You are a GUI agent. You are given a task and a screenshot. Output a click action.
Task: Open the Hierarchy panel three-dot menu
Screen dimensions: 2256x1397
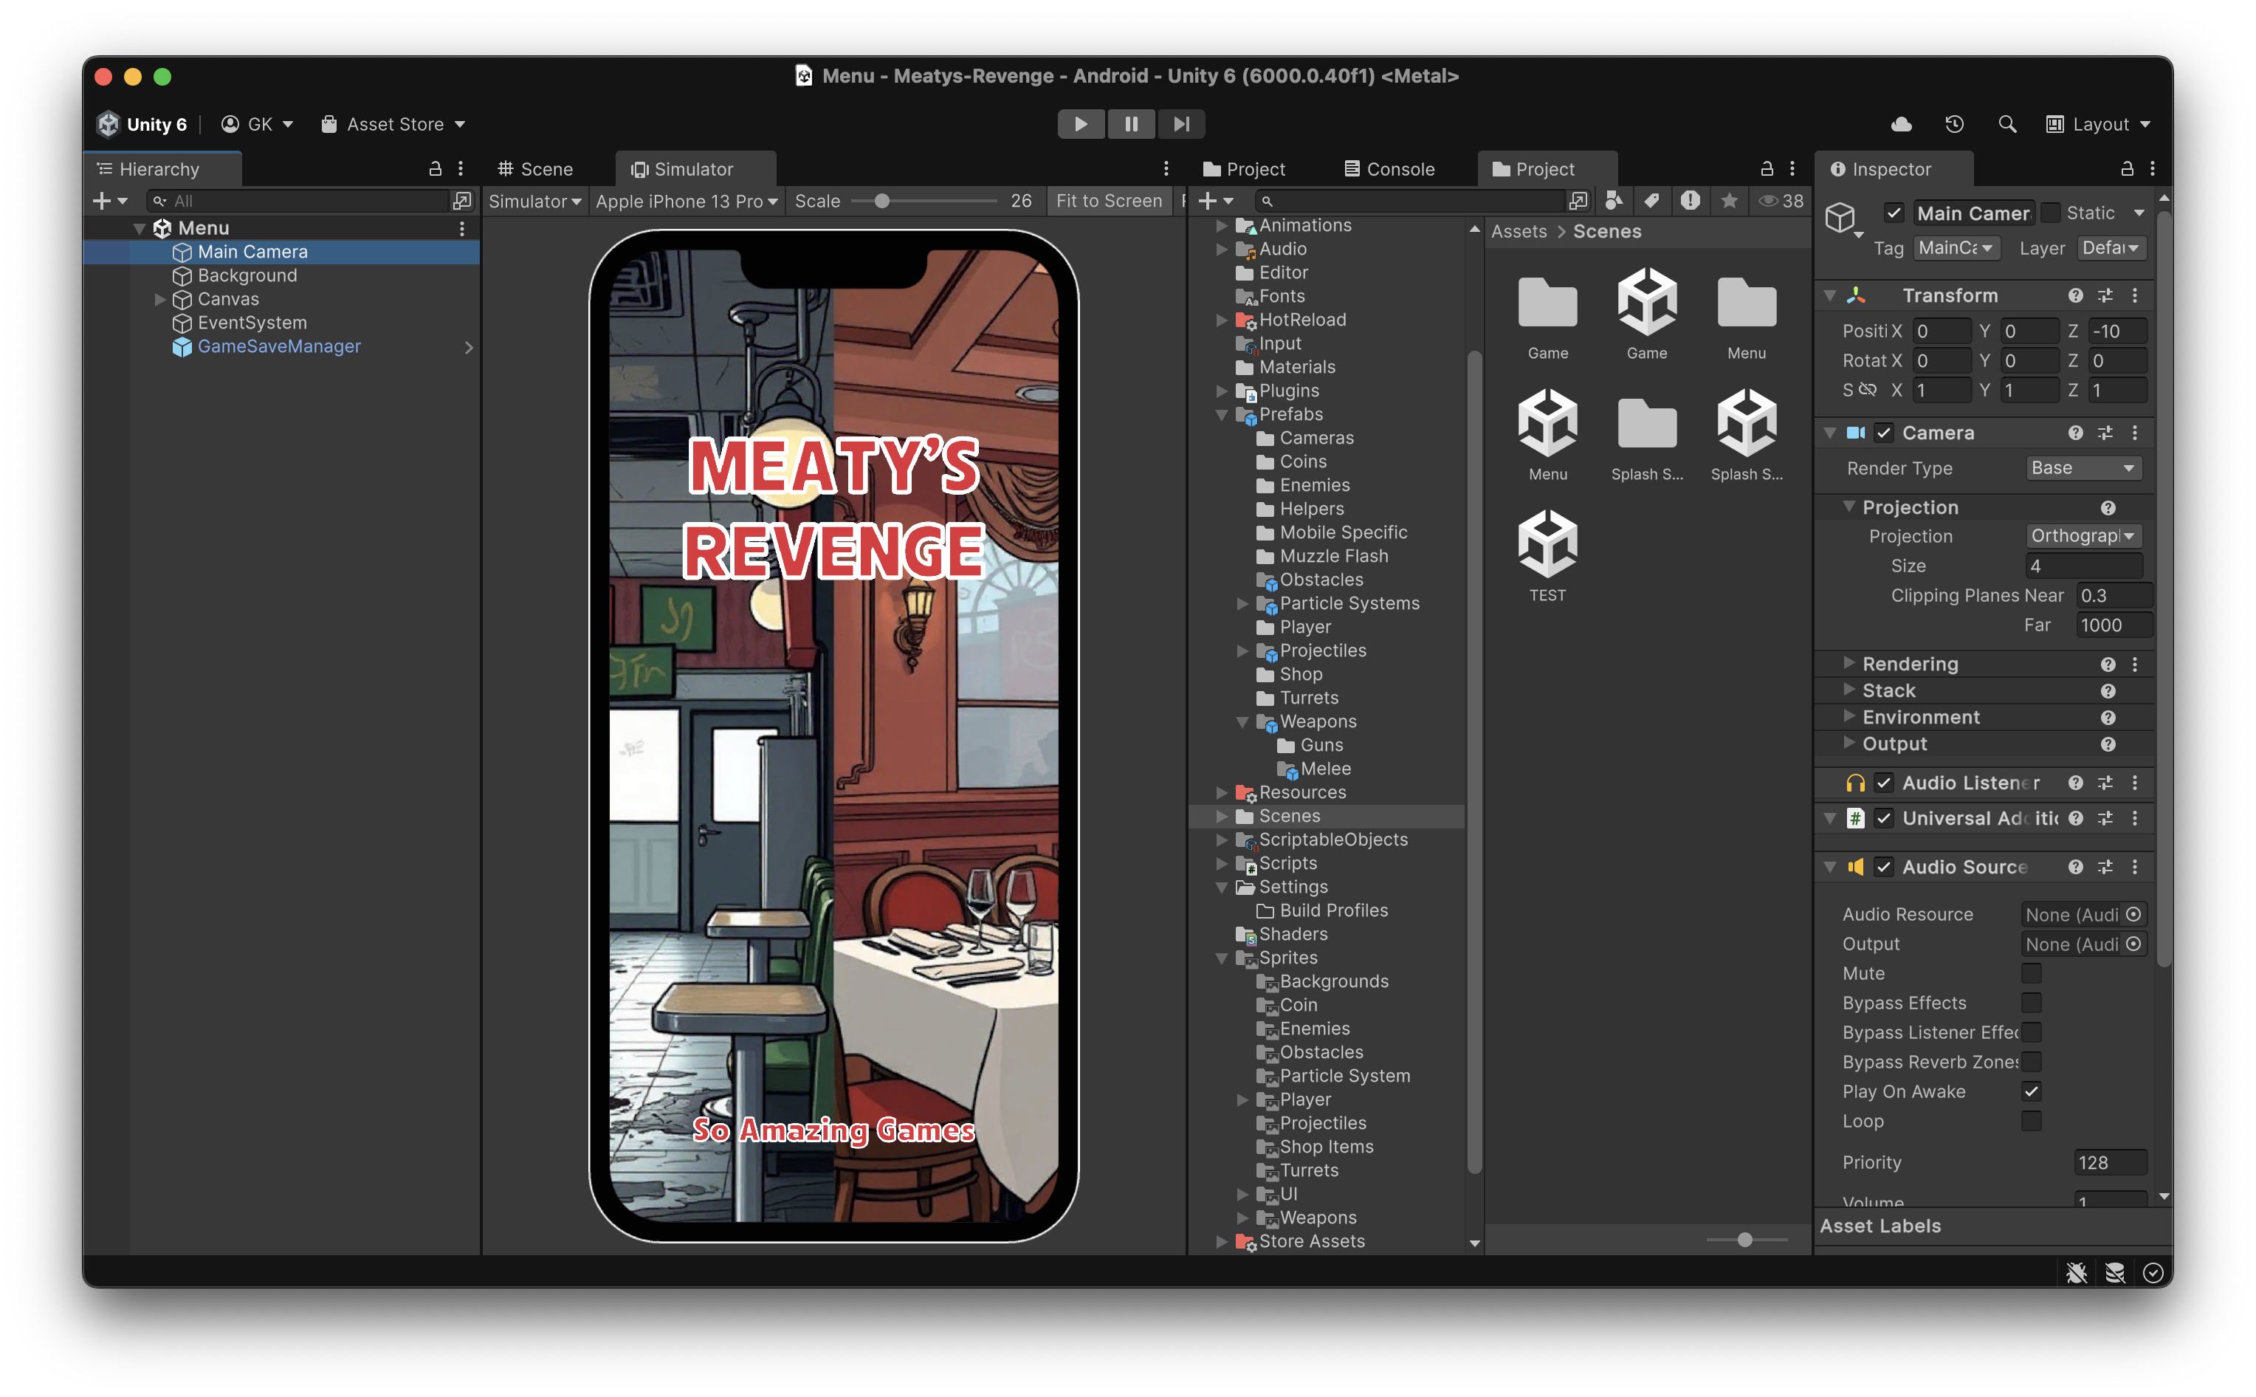point(461,168)
